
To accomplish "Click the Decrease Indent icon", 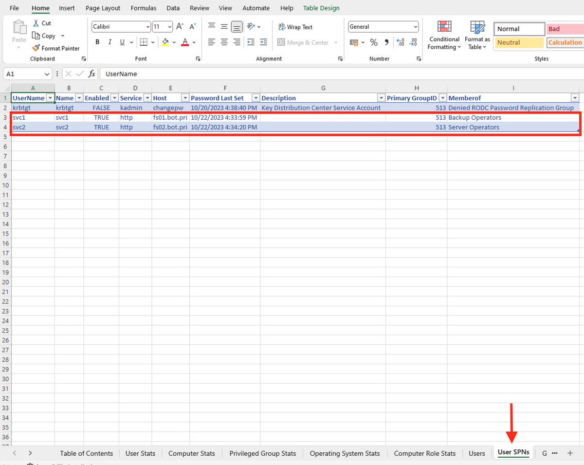I will 251,42.
